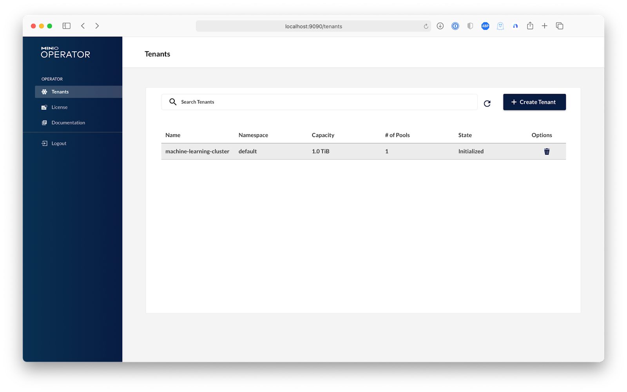Click the search magnifier icon
The image size is (627, 392).
coord(172,102)
